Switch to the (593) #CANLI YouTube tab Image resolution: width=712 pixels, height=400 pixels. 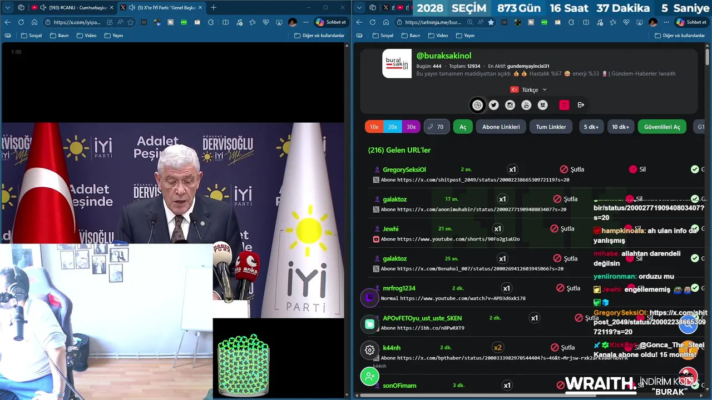(72, 7)
